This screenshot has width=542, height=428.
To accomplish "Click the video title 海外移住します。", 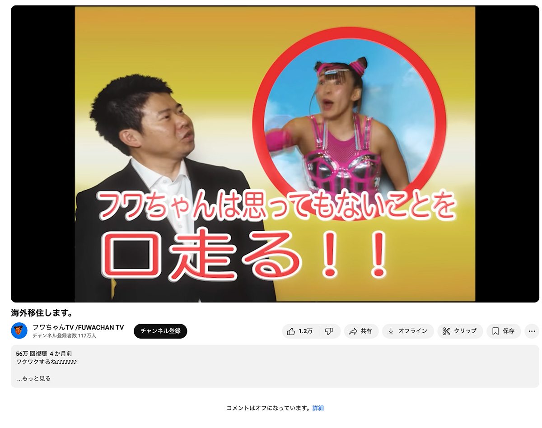I will pos(42,313).
